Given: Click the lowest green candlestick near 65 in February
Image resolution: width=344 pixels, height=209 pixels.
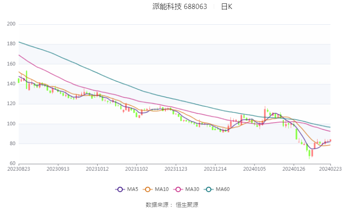Looking at the screenshot, I should [x=309, y=153].
